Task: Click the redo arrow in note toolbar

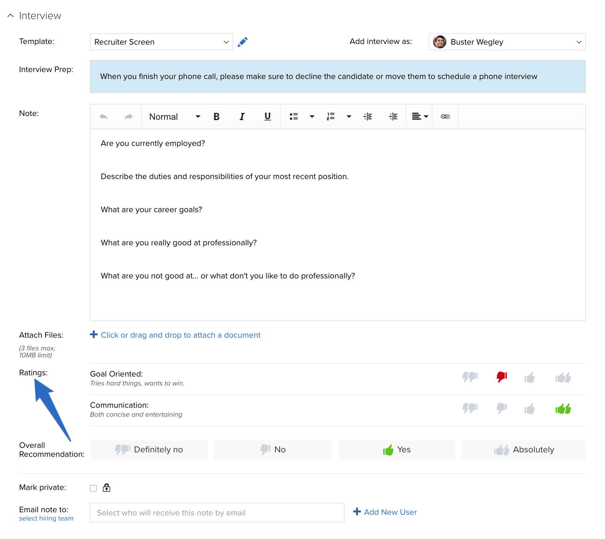Action: (x=129, y=117)
